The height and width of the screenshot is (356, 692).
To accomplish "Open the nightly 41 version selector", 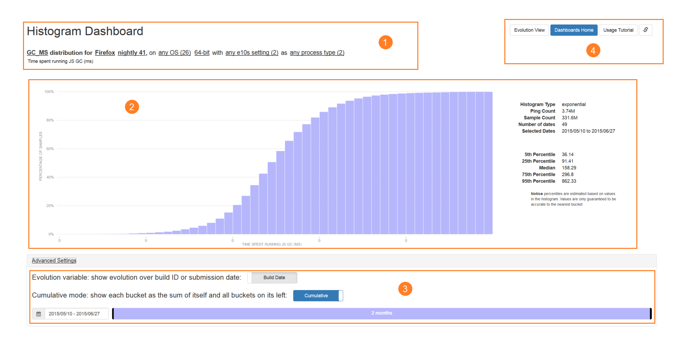I will (132, 53).
